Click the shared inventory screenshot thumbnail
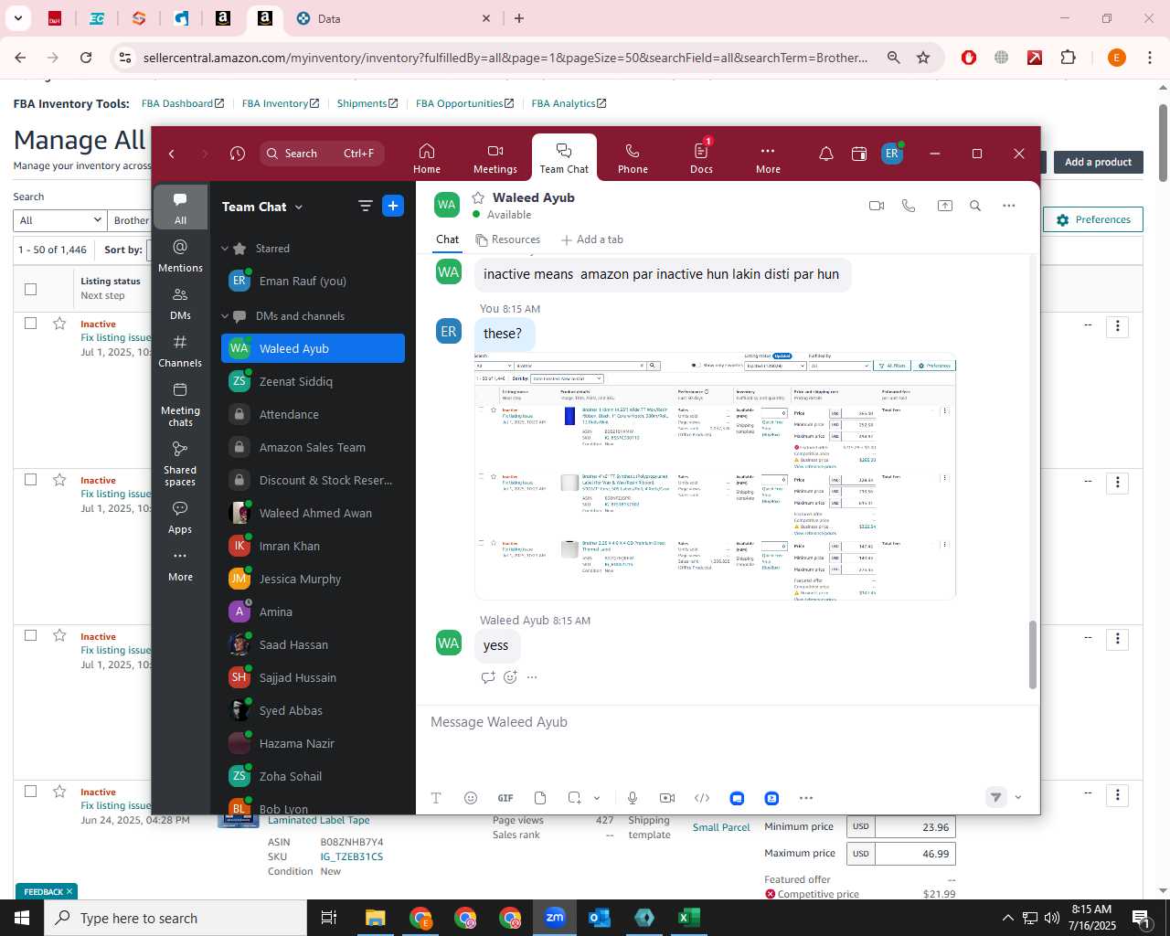The image size is (1170, 936). [715, 476]
